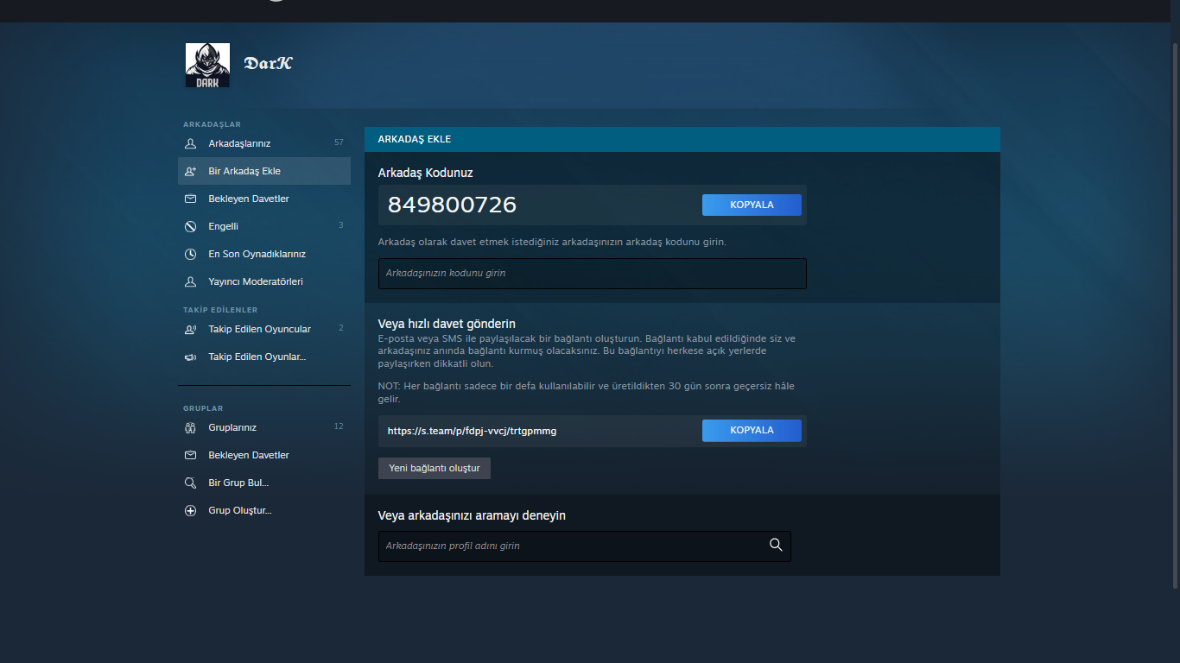Click the magnifier icon beside Bir Grup Bul
The image size is (1180, 663).
191,483
